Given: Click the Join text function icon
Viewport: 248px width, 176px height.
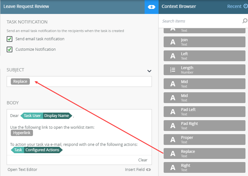Looking at the screenshot, I should coord(173,42).
